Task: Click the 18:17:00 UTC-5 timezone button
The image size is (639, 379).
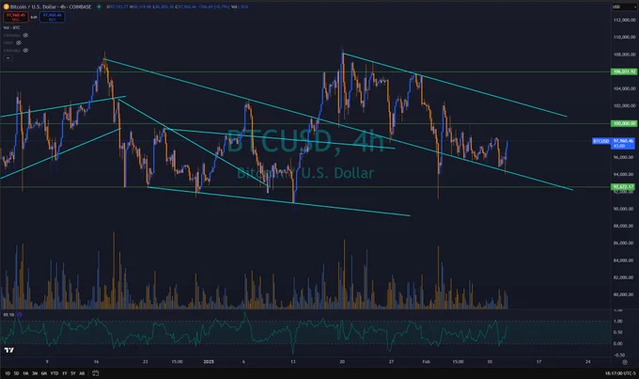Action: [620, 373]
